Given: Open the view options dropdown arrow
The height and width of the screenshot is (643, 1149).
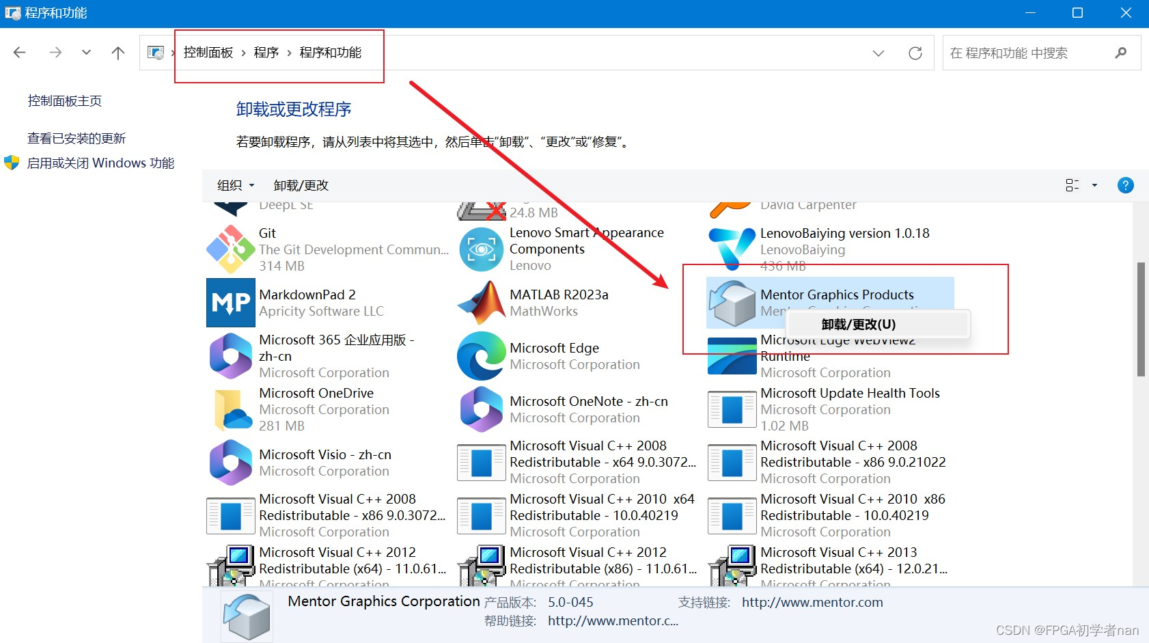Looking at the screenshot, I should pos(1094,185).
